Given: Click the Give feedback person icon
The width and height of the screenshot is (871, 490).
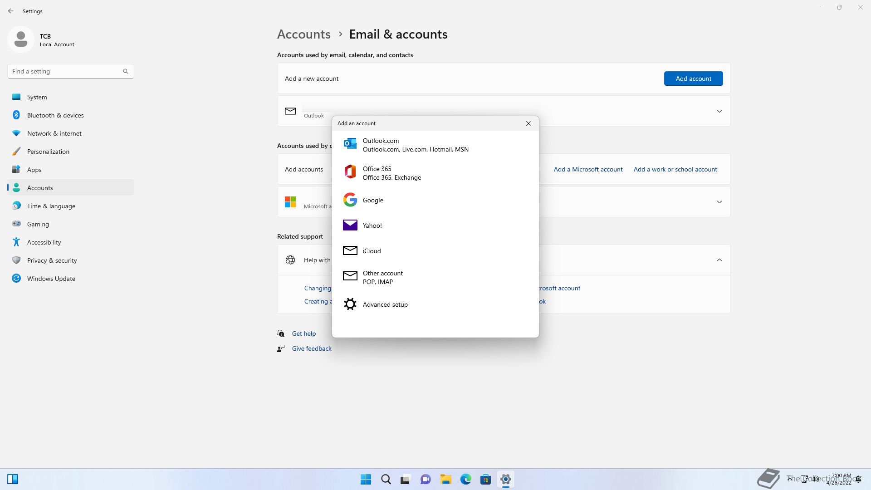Looking at the screenshot, I should (281, 348).
